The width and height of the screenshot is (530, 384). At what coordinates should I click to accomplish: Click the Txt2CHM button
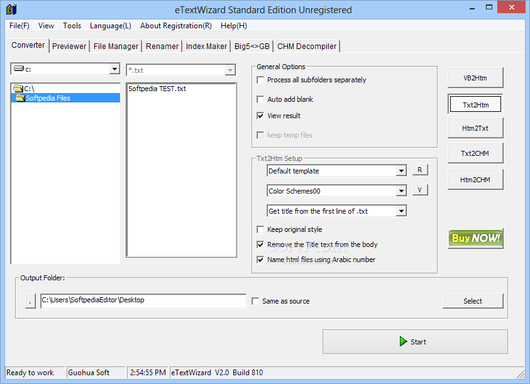(x=475, y=153)
